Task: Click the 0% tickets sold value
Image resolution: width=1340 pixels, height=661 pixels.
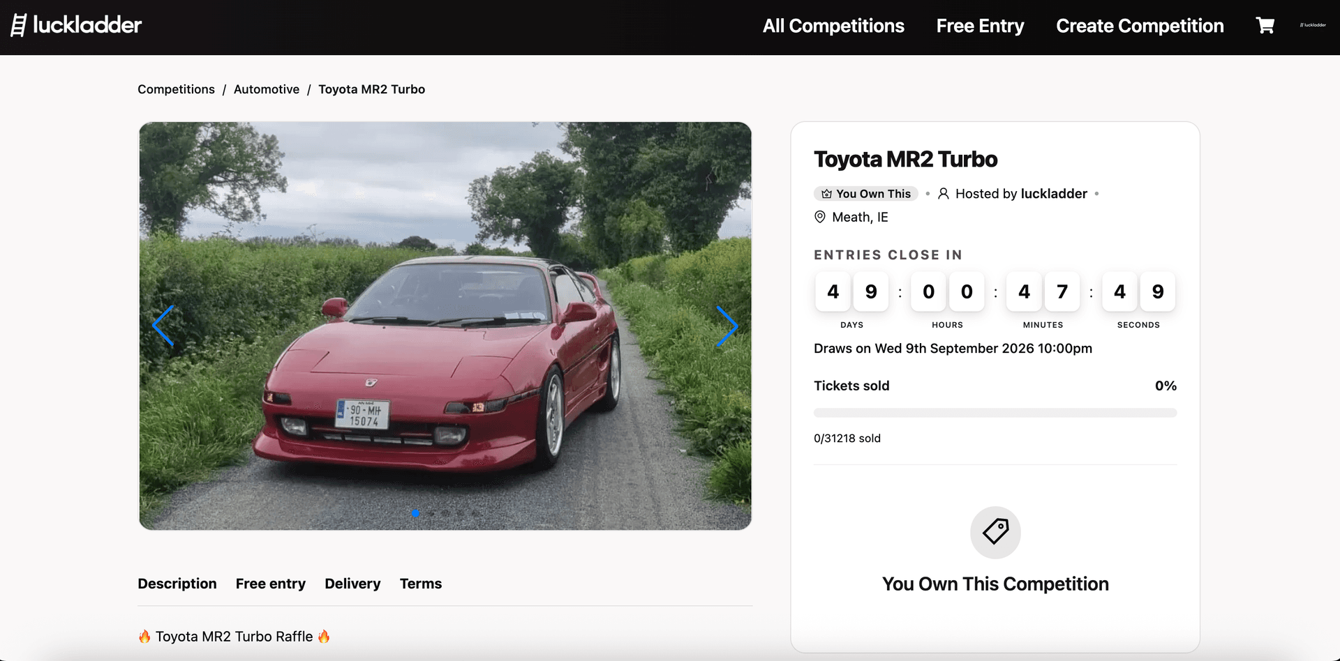Action: coord(1166,386)
